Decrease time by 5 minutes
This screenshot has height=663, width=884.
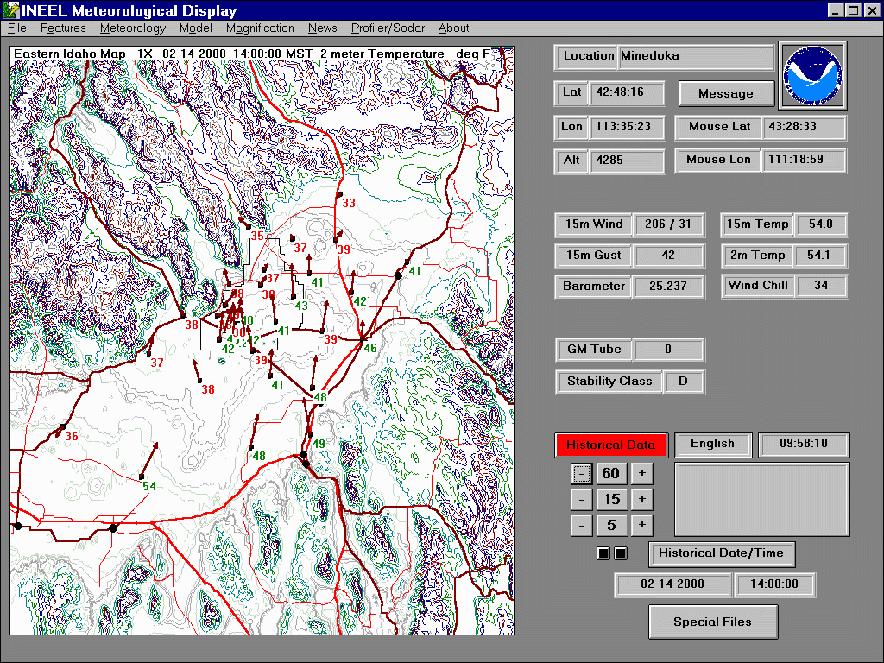[581, 526]
